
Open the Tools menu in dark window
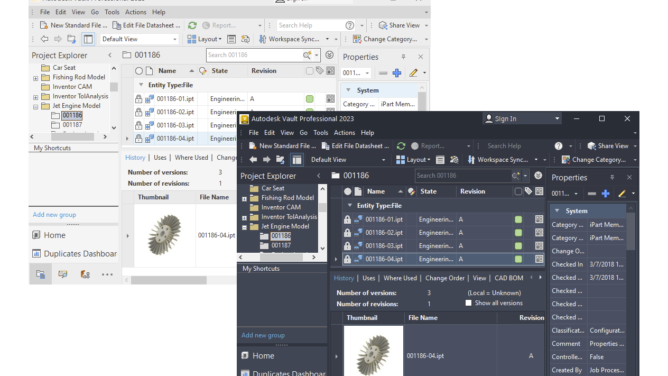click(321, 133)
